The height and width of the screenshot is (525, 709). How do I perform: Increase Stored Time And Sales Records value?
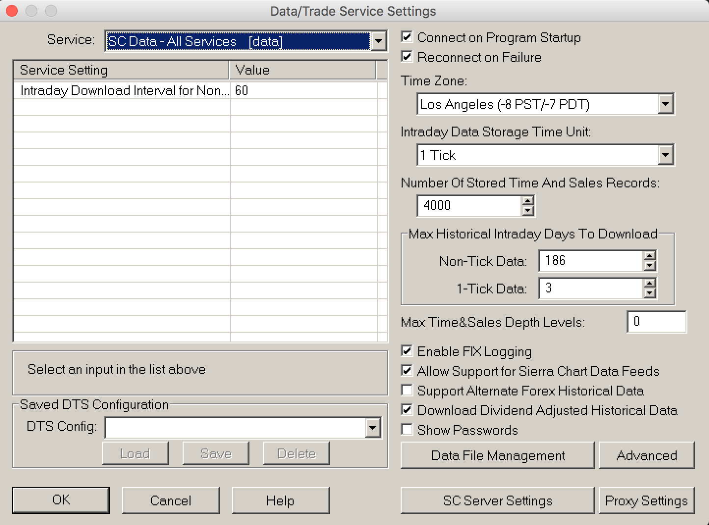pyautogui.click(x=528, y=201)
